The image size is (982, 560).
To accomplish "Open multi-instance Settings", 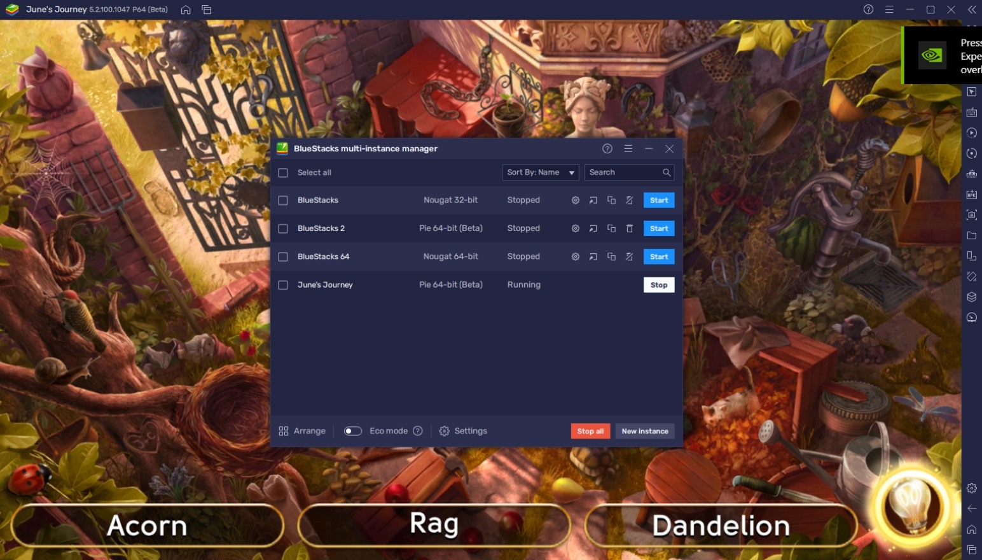I will point(463,431).
